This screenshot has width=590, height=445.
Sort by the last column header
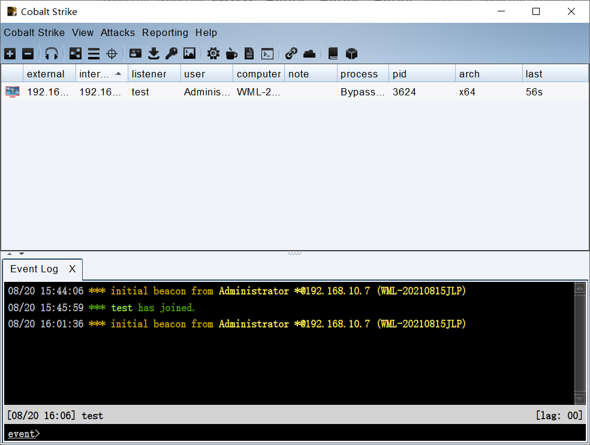click(555, 74)
